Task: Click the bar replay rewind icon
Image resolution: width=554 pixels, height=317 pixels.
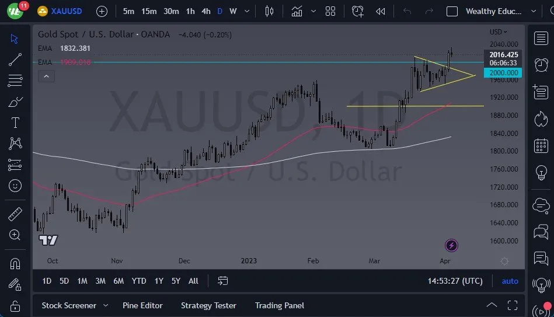Action: [380, 11]
